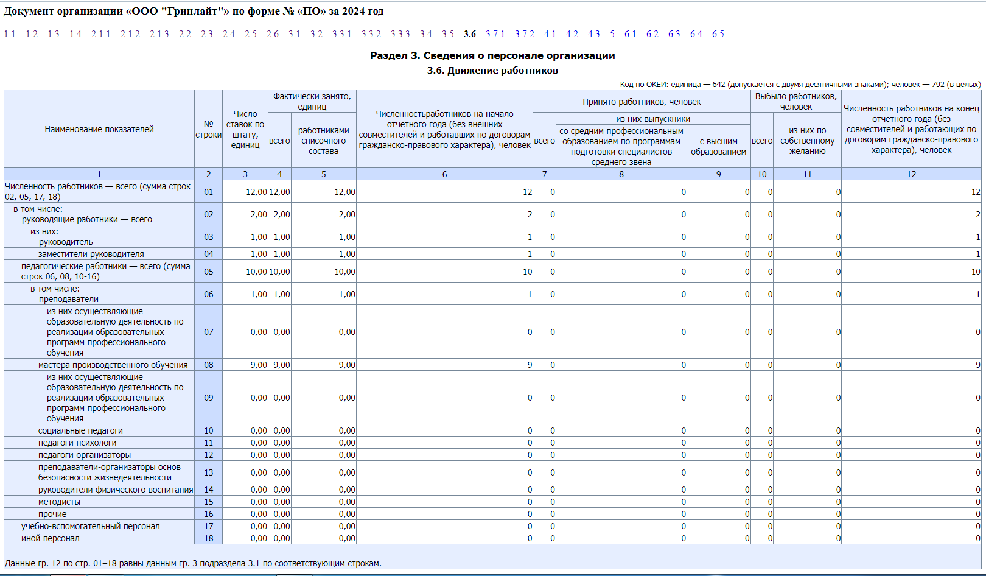Screen dimensions: 986x576
Task: Navigate to section 2.4
Action: point(229,34)
